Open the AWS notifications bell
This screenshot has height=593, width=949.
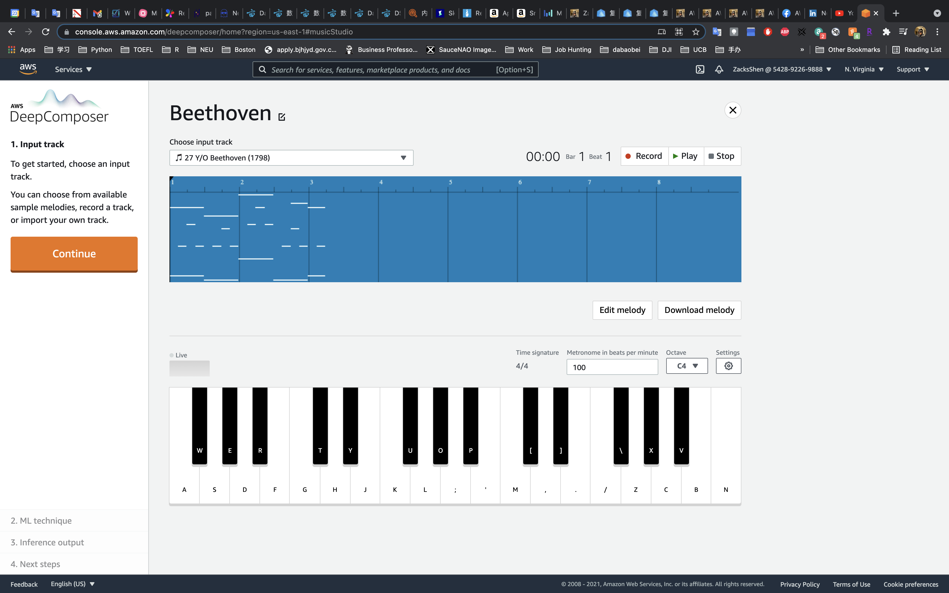(x=719, y=69)
